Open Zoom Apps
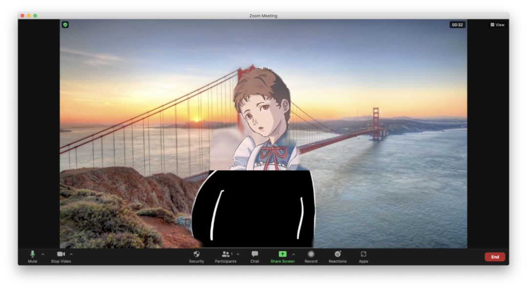527x289 pixels. pyautogui.click(x=364, y=257)
